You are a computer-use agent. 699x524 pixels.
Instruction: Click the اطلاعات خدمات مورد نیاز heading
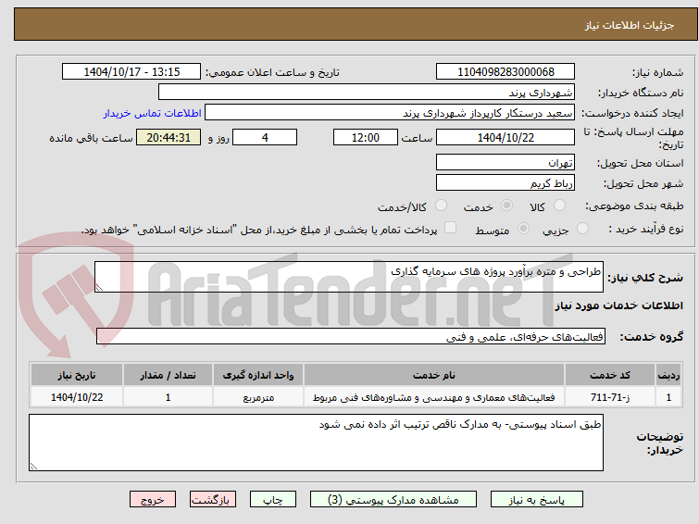618,306
